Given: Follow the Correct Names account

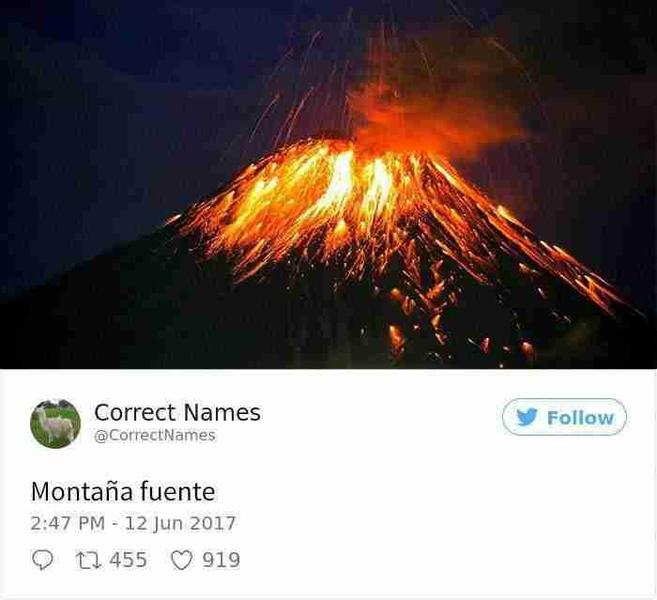Looking at the screenshot, I should [564, 417].
